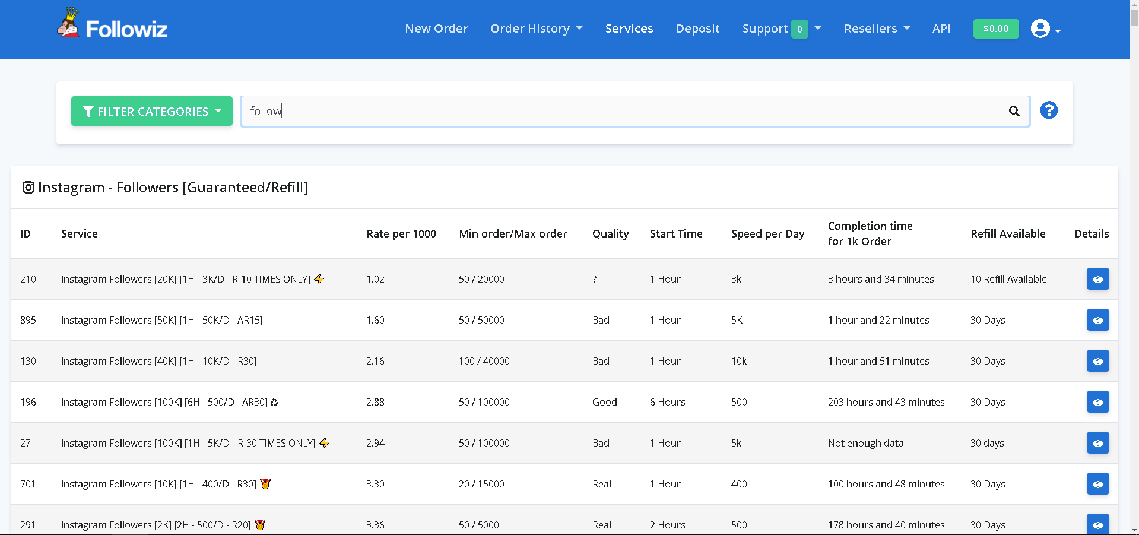Click the search magnifier icon

[x=1014, y=111]
